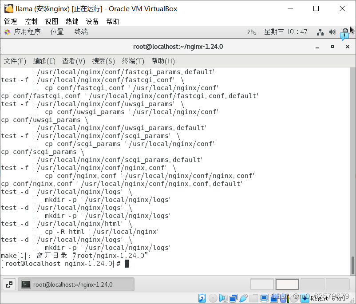Viewport: 356px width, 304px height.
Task: Click the optical disc icon in the status bar
Action: (213, 298)
